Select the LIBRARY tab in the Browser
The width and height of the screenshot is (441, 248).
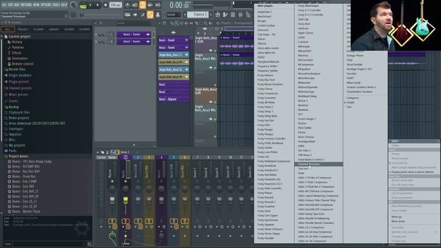pos(54,29)
